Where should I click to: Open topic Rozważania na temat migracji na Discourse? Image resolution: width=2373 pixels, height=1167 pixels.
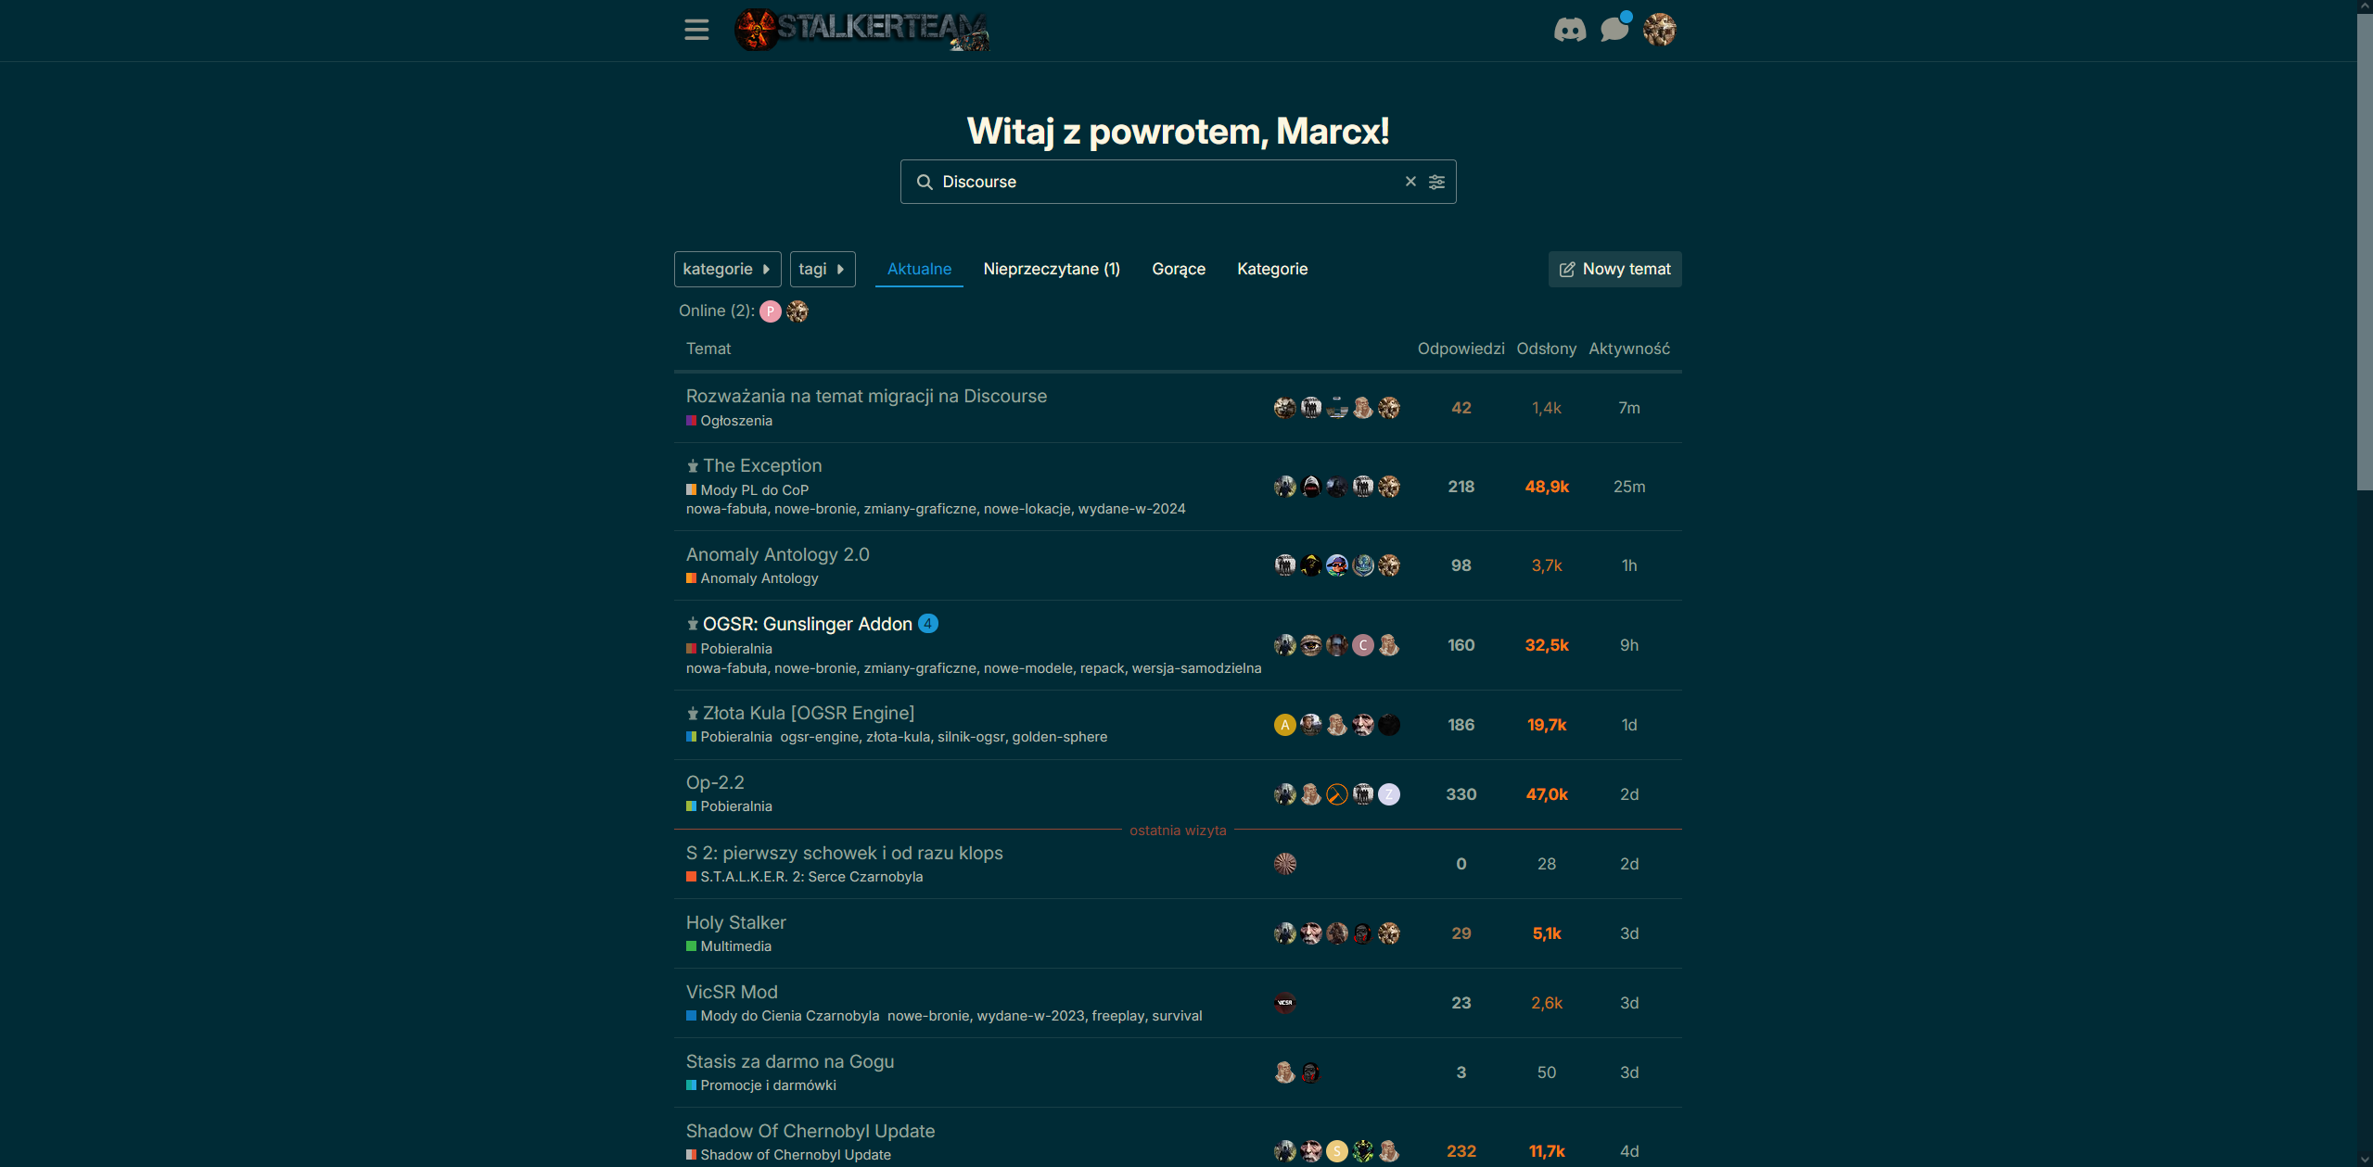866,396
